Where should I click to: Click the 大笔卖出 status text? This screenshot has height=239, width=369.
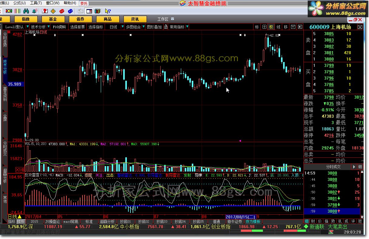pos(338,227)
